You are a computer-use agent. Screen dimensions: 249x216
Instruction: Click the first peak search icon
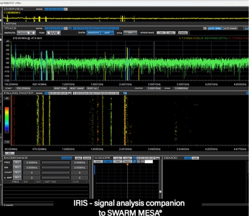[49, 32]
